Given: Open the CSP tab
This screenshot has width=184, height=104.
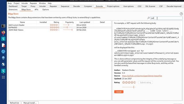Looking at the screenshot, I should pos(161,6).
